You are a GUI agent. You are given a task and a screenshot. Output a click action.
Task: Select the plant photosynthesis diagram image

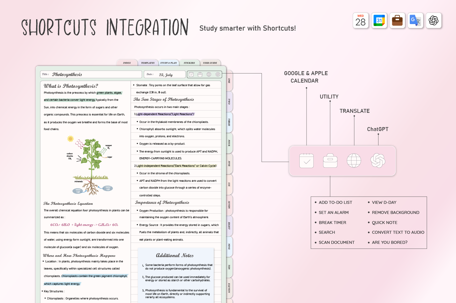click(90, 165)
